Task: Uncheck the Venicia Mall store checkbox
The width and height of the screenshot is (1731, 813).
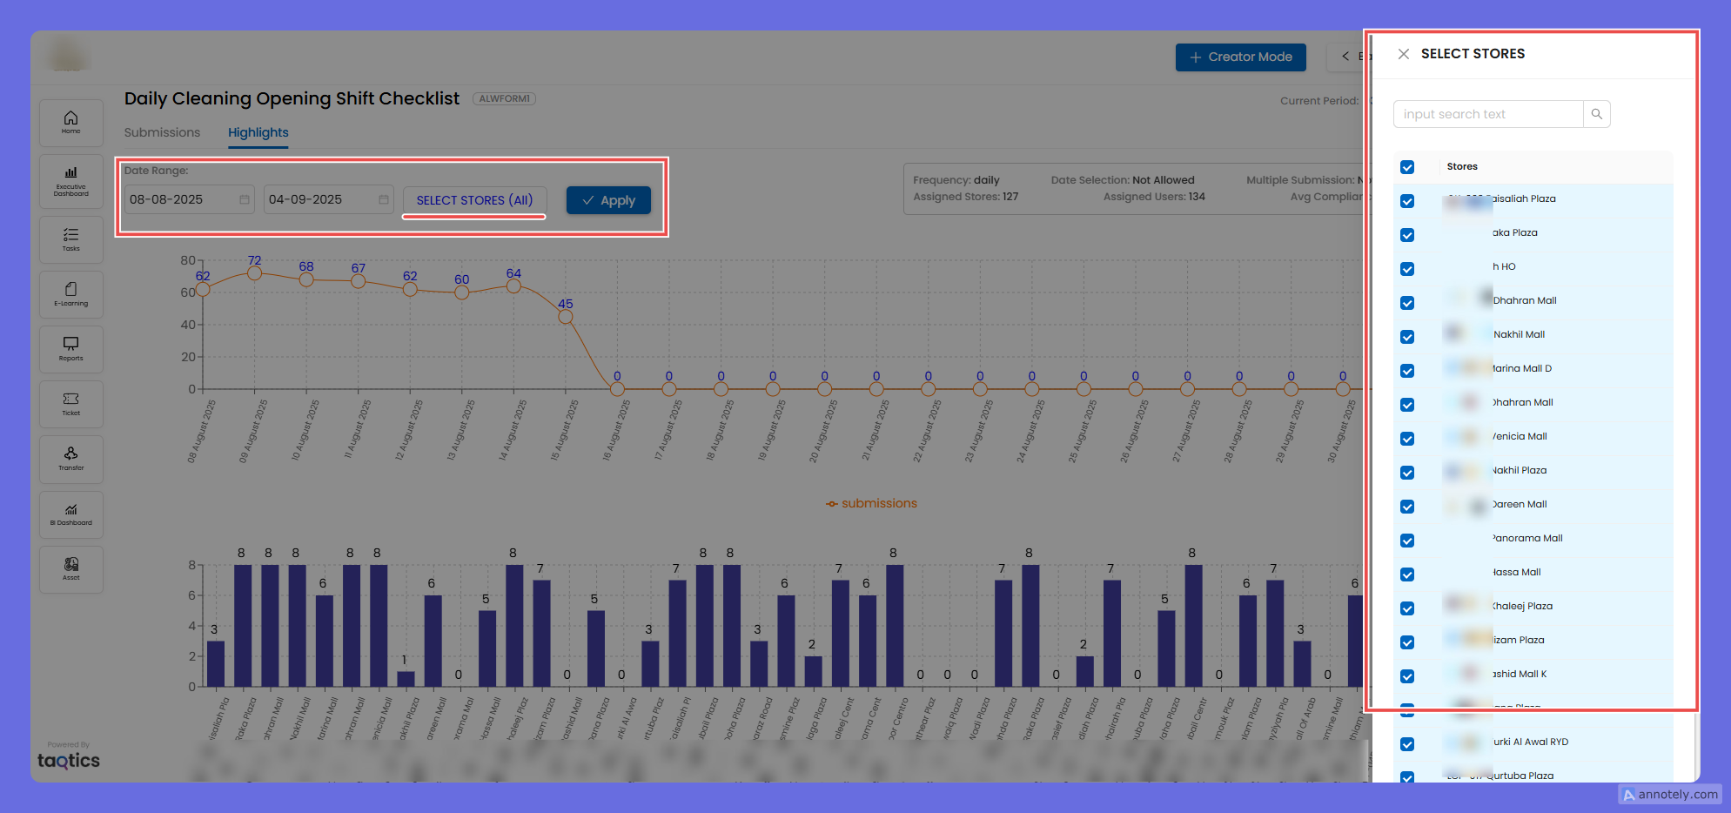Action: pyautogui.click(x=1407, y=439)
